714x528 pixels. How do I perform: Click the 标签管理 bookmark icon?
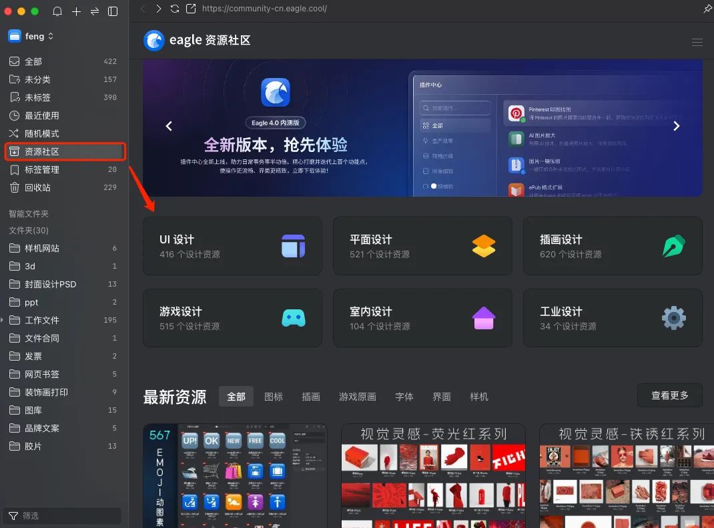pos(15,169)
